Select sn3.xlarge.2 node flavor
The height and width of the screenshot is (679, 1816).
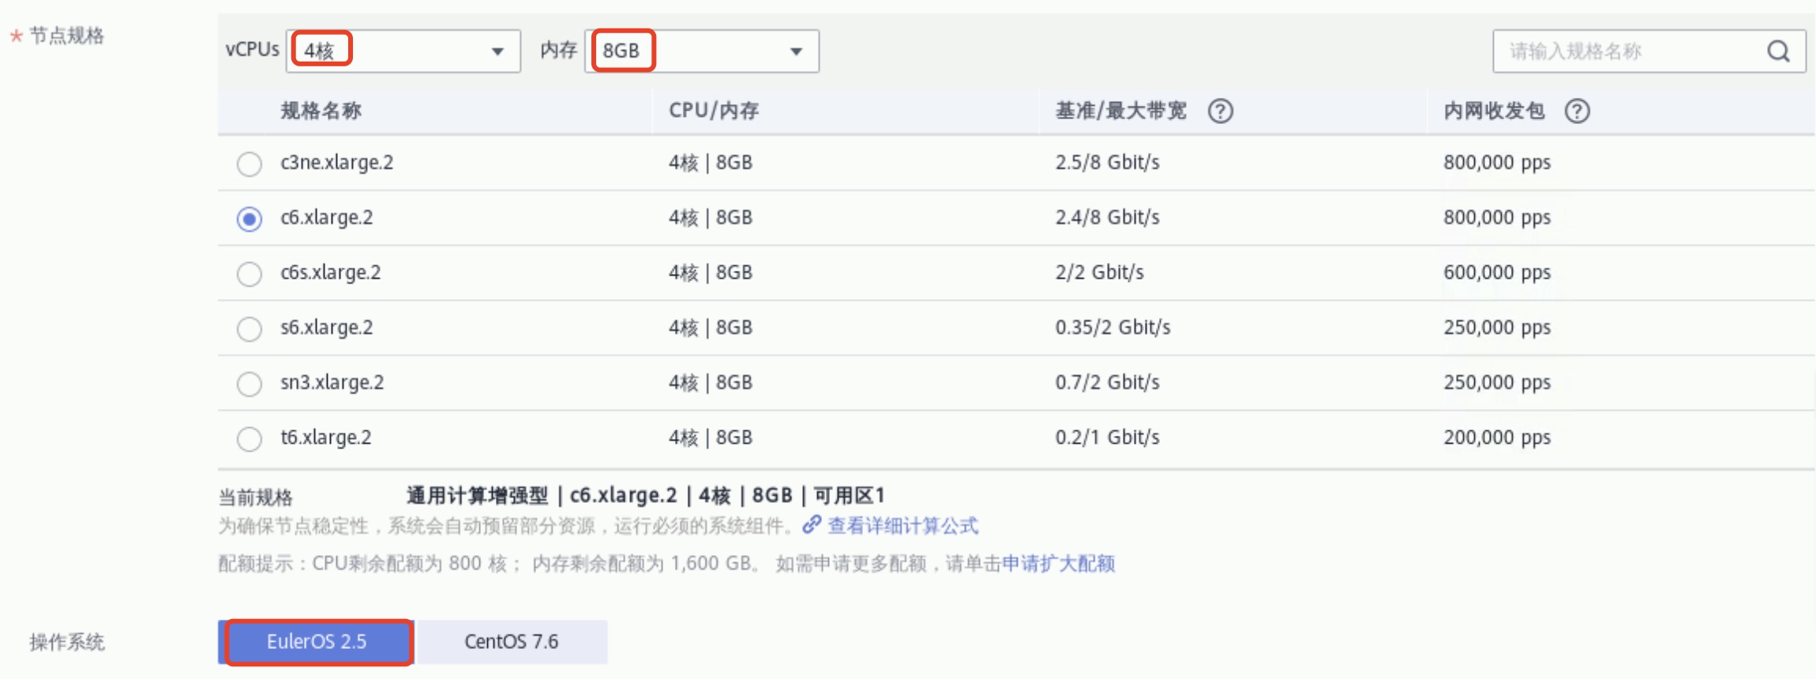point(250,384)
